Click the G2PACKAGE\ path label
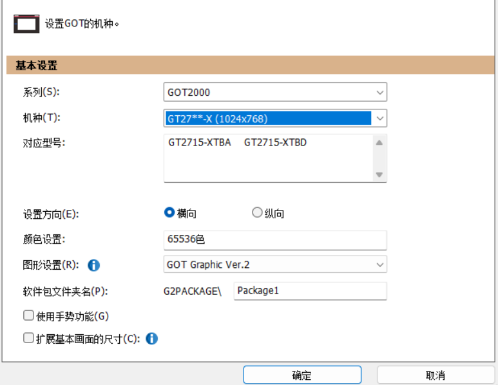Image resolution: width=498 pixels, height=385 pixels. pos(193,291)
